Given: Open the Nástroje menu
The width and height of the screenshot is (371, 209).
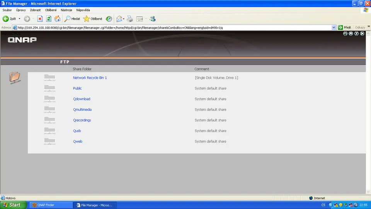Looking at the screenshot, I should click(x=66, y=10).
